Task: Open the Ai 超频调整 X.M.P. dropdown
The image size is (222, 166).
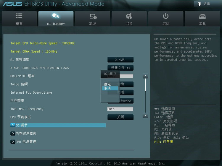Action: 120,60
